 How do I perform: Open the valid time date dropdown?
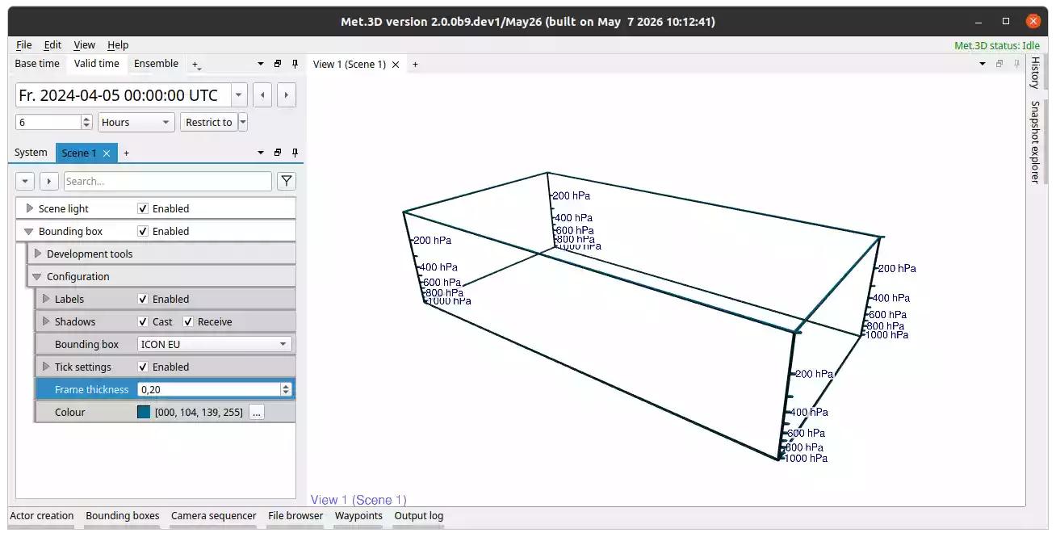tap(239, 95)
